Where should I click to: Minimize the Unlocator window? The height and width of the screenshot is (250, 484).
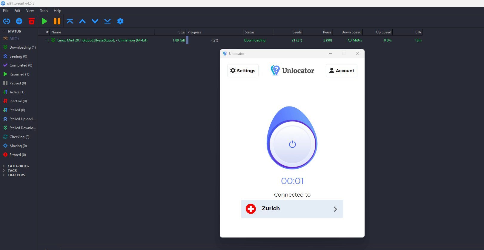[x=331, y=53]
